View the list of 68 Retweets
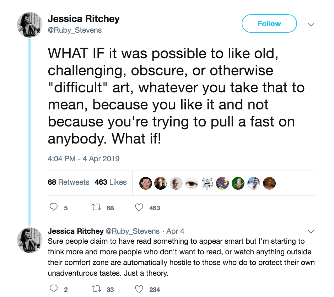This screenshot has height=297, width=334. [69, 182]
